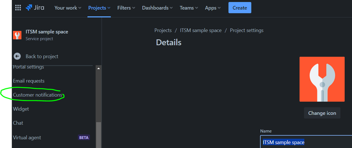Screen dimensions: 352x148
Task: Open Email requests settings
Action: tap(29, 81)
